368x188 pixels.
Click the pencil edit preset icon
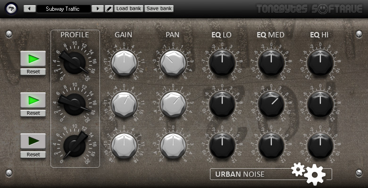[109, 9]
